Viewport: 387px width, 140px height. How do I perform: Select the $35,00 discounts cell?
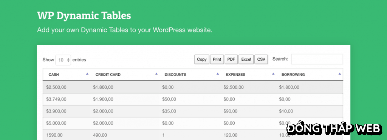[169, 111]
